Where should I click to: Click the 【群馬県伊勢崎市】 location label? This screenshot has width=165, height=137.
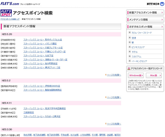tap(9, 86)
